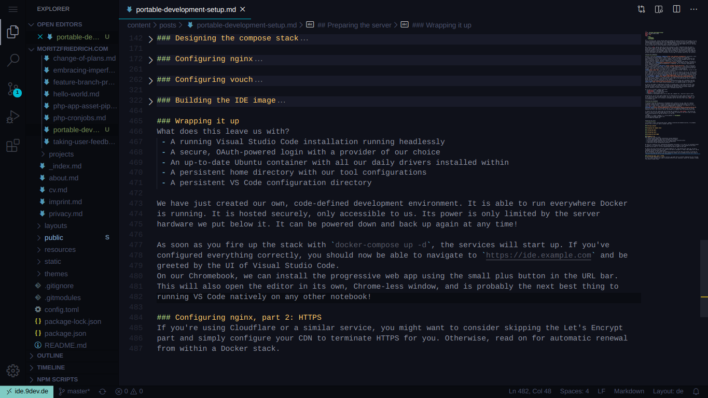Open problems panel errors and warnings counter
This screenshot has width=708, height=398.
click(x=129, y=391)
